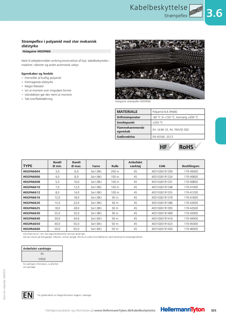The image size is (226, 320).
Task: Select bullet 'Fremstillet af kraftig polyamid'
Action: tap(43, 78)
